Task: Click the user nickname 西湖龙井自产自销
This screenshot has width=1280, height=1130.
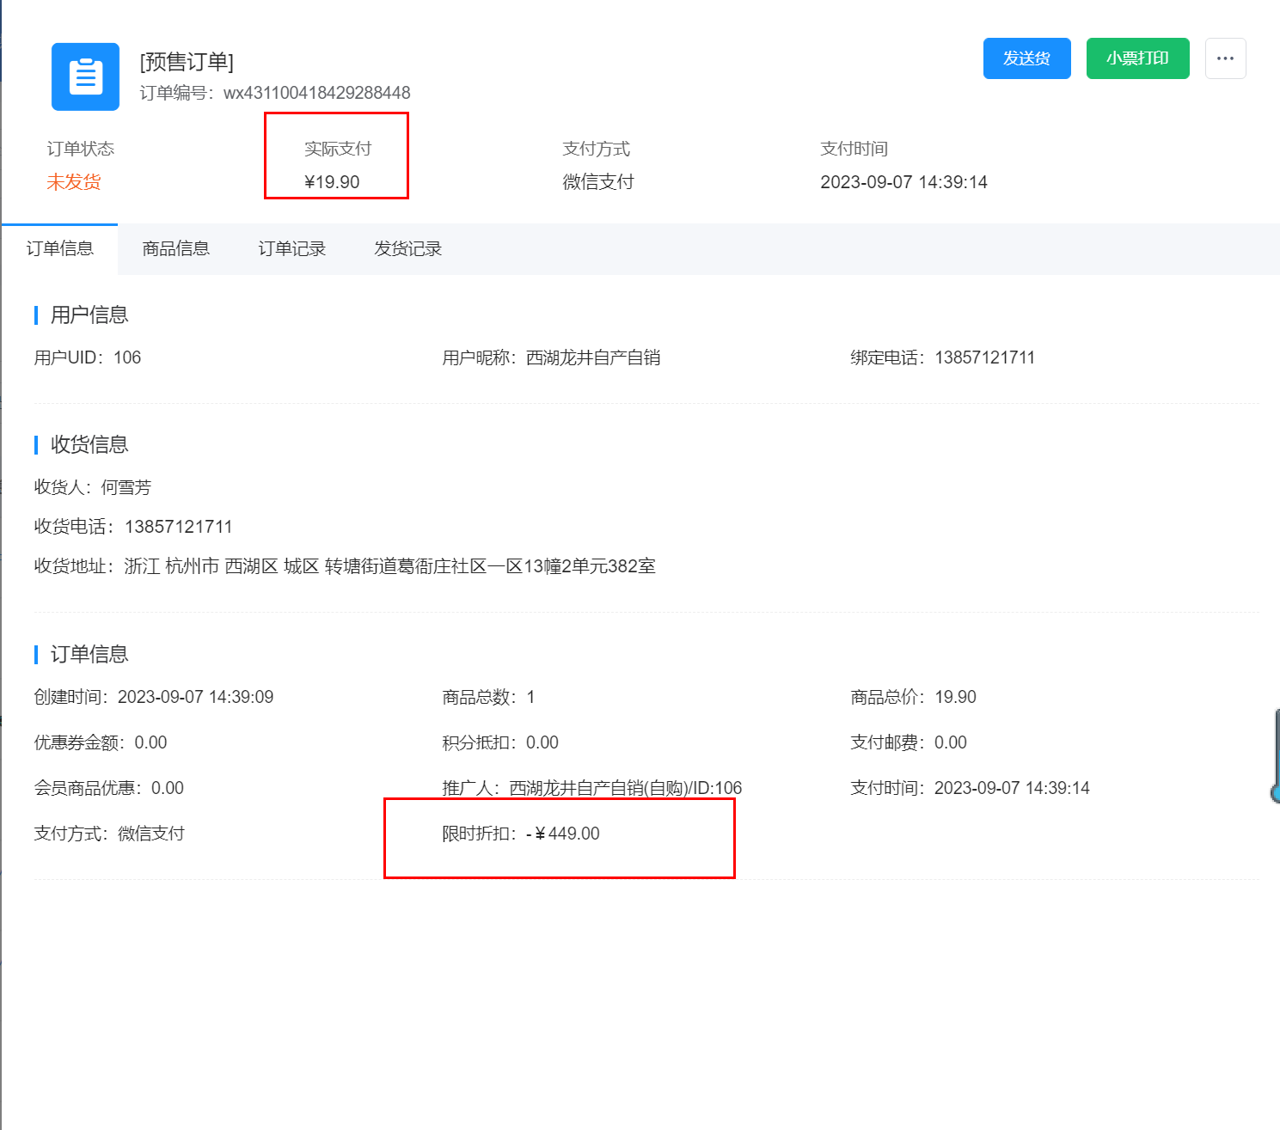Action: coord(593,357)
